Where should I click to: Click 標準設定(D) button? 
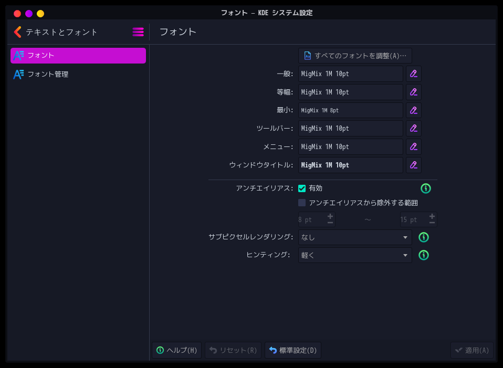pyautogui.click(x=293, y=350)
